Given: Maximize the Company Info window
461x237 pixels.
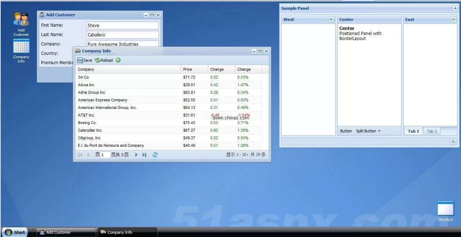Looking at the screenshot, I should (260, 51).
